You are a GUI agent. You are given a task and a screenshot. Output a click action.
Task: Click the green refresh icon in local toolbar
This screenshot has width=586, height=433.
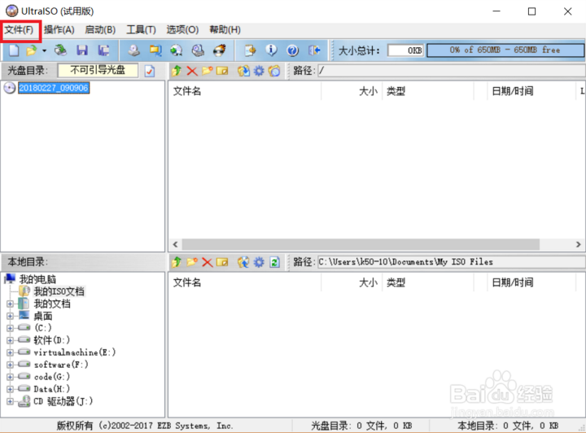[275, 262]
